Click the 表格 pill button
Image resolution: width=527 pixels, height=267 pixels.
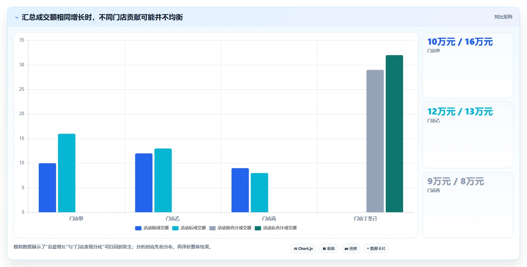pos(328,249)
